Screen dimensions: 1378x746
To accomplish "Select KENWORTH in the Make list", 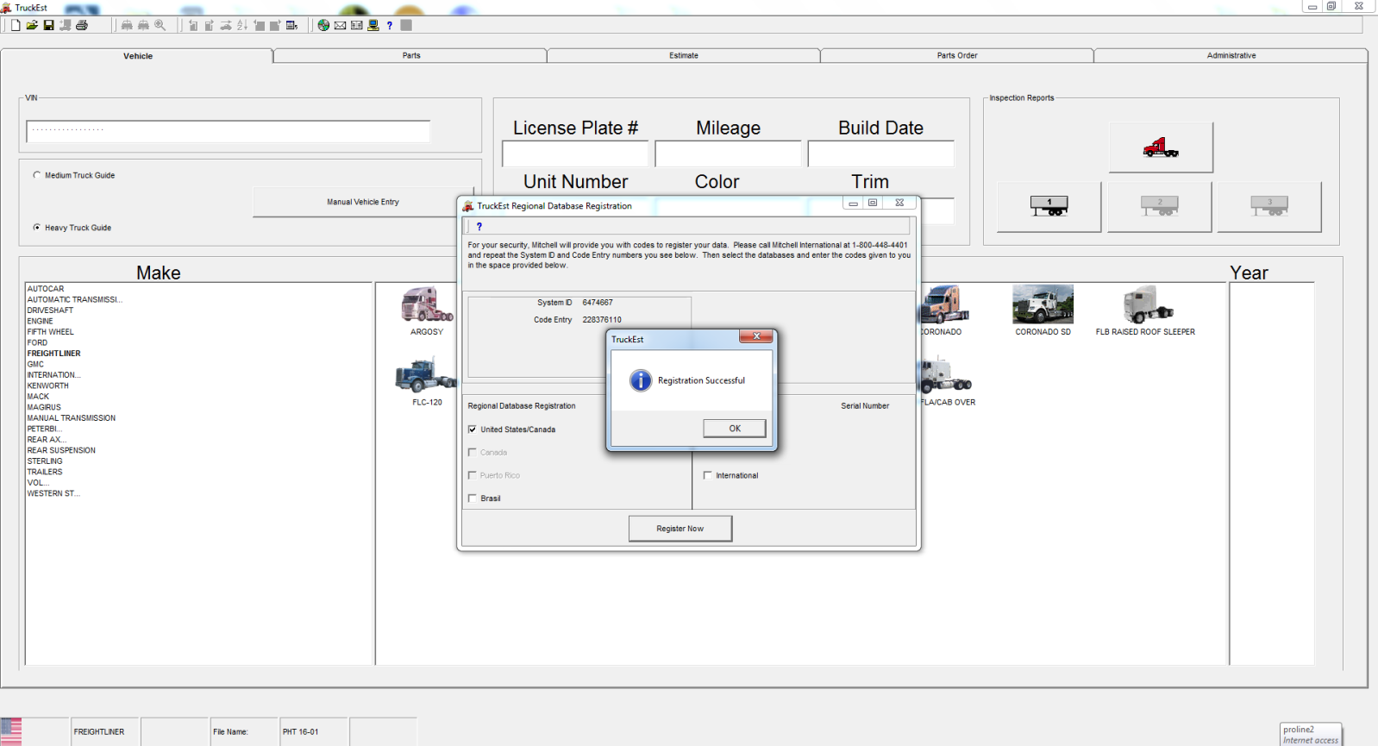I will click(47, 386).
